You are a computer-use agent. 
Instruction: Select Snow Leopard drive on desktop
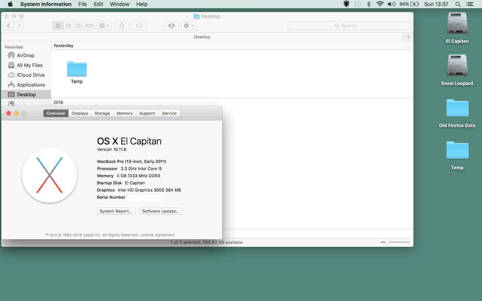click(x=457, y=70)
